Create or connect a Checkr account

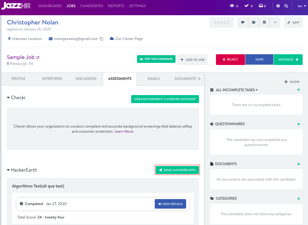tap(165, 99)
